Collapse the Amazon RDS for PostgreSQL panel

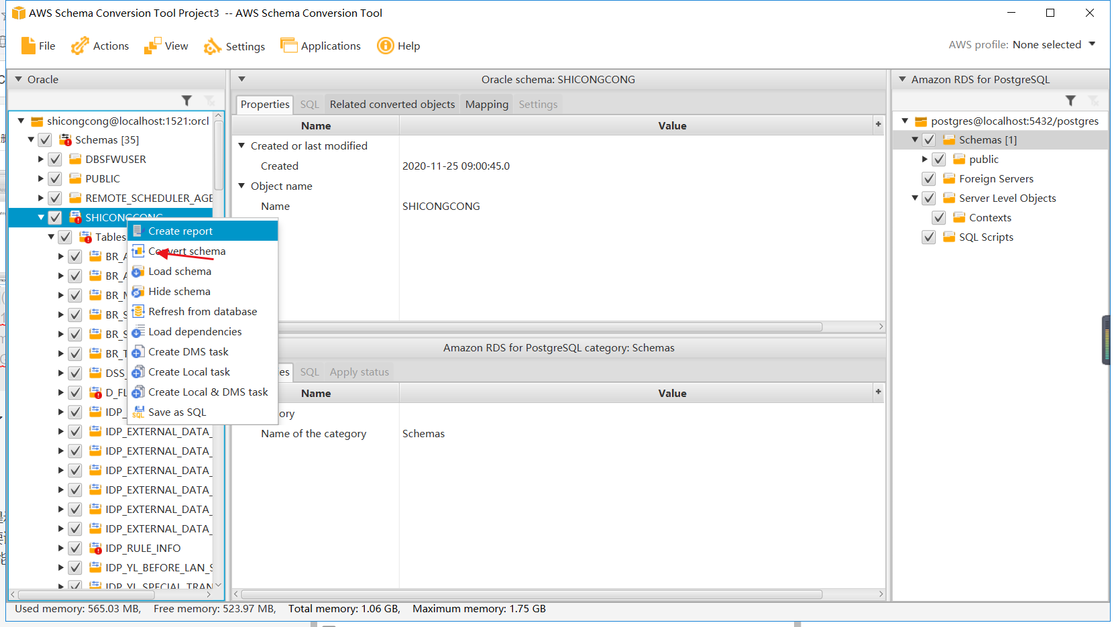(903, 79)
